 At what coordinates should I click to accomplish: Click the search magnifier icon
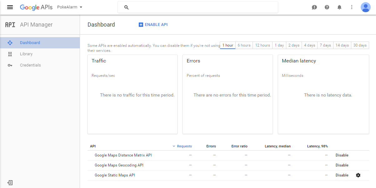(126, 7)
